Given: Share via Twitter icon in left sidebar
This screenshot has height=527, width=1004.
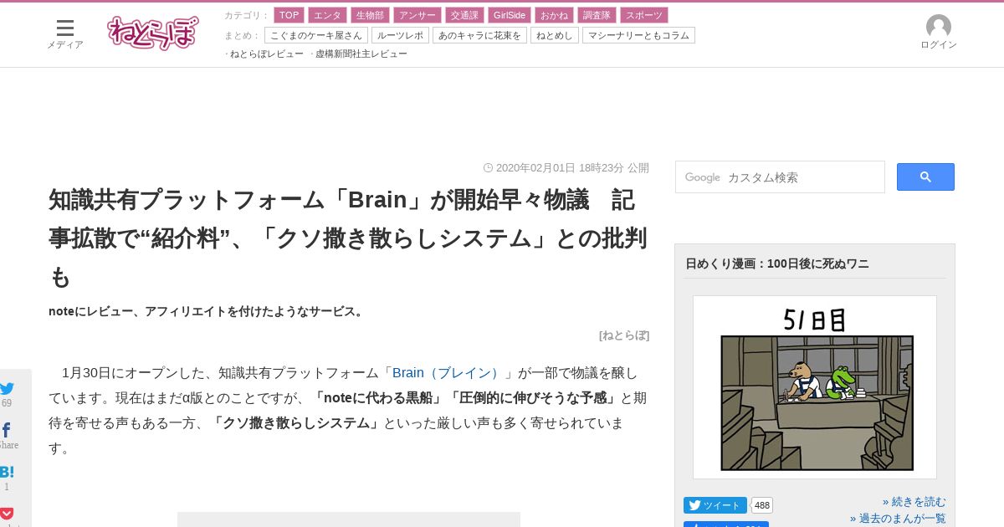Looking at the screenshot, I should point(7,388).
